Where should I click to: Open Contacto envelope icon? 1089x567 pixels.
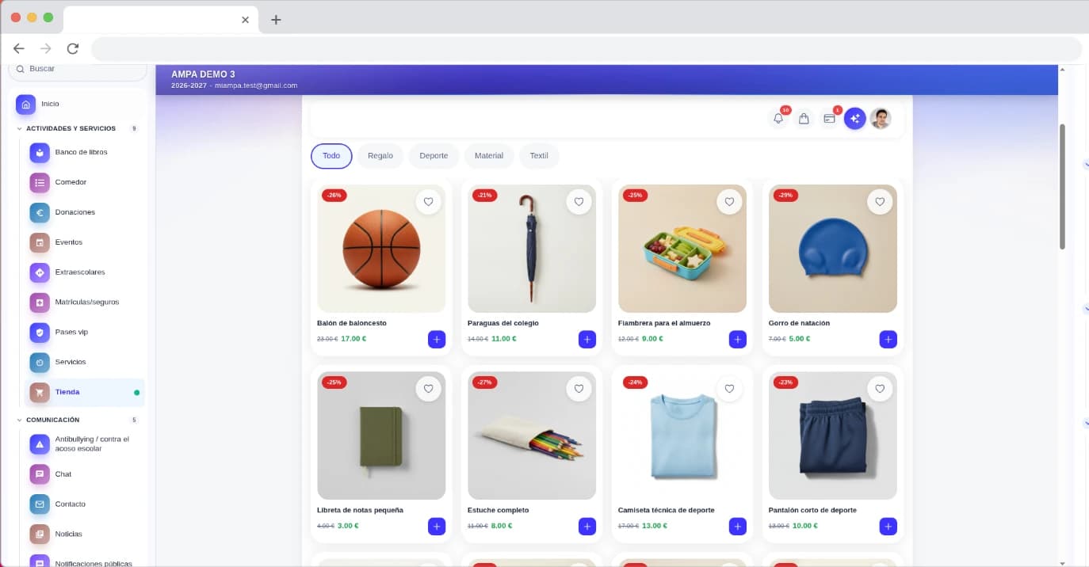(40, 504)
